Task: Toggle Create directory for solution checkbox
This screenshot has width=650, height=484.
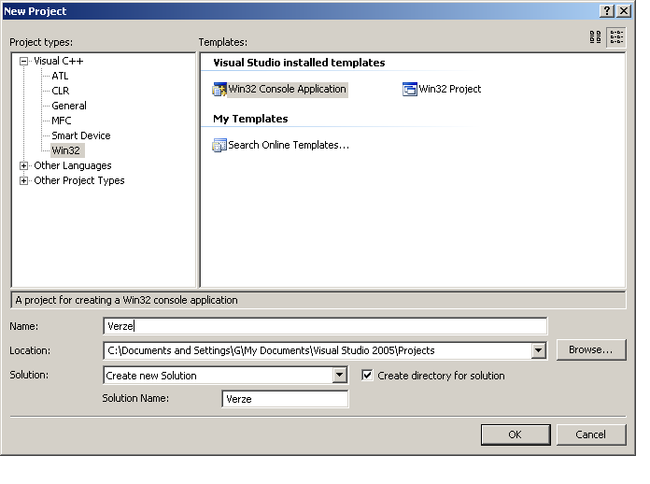Action: click(367, 376)
